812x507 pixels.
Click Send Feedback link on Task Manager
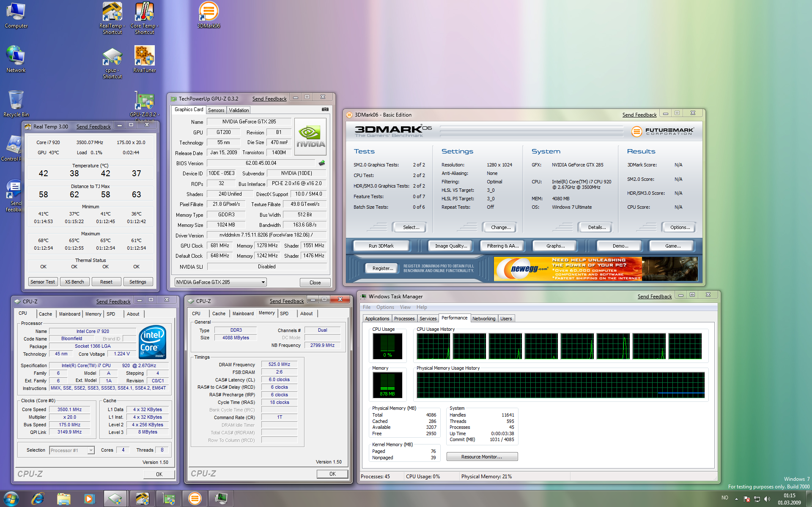[x=655, y=297]
